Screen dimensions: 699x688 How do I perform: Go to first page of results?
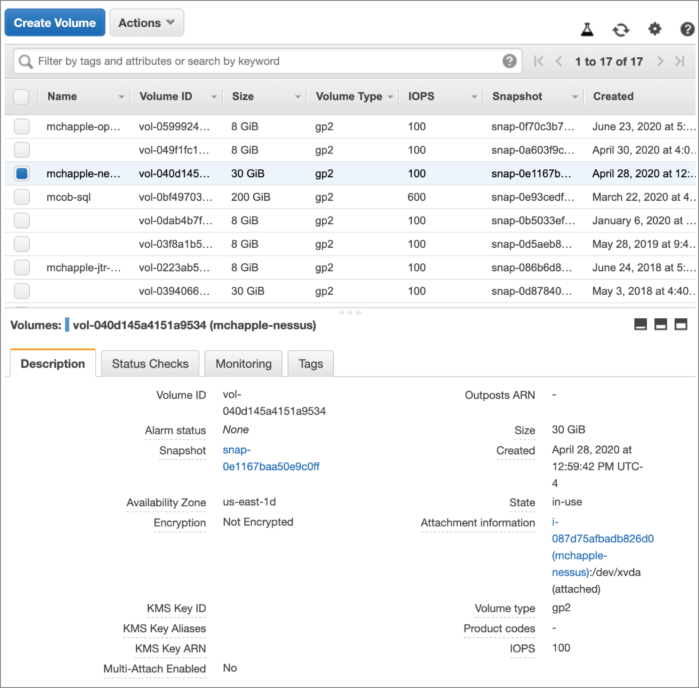coord(539,61)
